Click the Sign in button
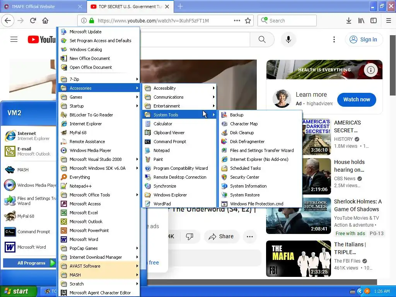This screenshot has height=297, width=396. 364,39
